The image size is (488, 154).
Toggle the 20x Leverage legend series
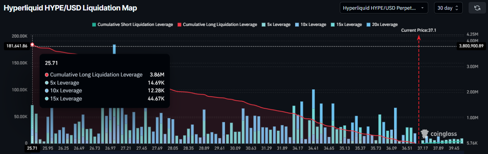point(382,24)
